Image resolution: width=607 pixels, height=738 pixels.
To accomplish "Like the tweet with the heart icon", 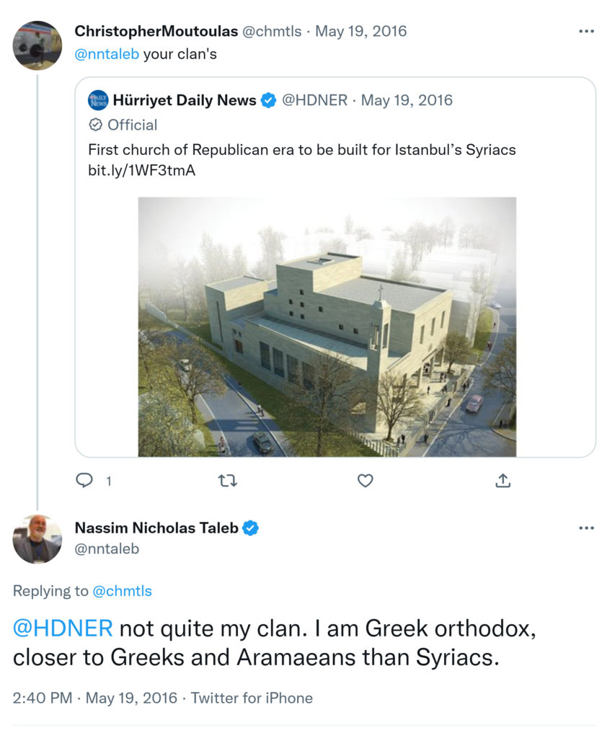I will [365, 481].
